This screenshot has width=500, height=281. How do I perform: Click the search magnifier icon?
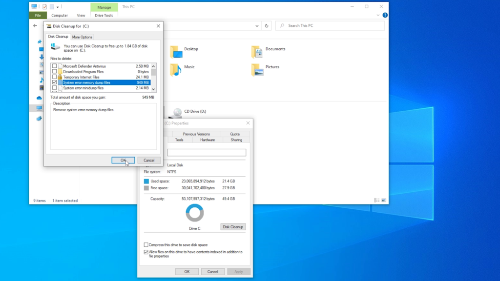click(x=282, y=25)
